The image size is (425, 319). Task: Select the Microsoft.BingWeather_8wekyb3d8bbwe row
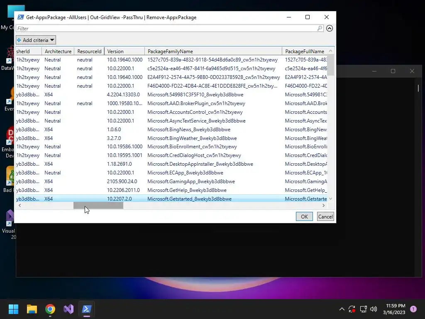[171, 138]
